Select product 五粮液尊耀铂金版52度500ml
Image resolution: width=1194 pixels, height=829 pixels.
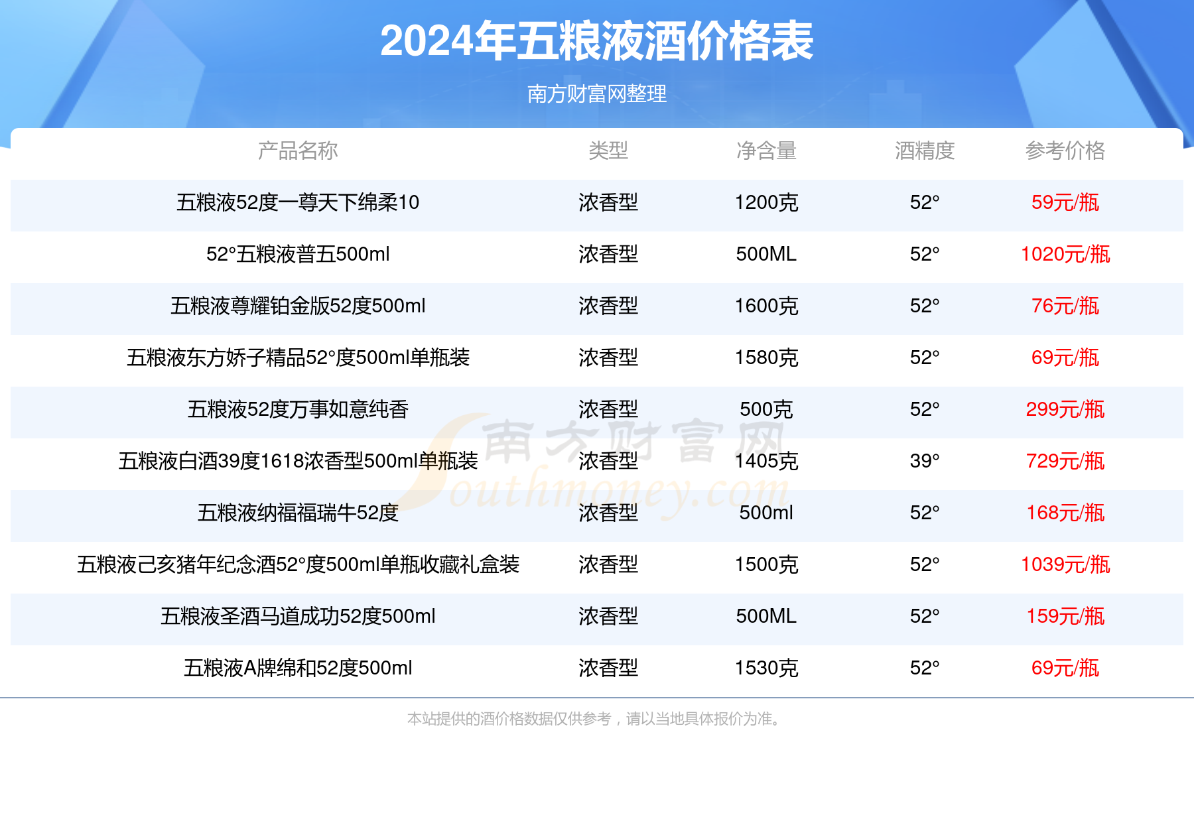[298, 306]
